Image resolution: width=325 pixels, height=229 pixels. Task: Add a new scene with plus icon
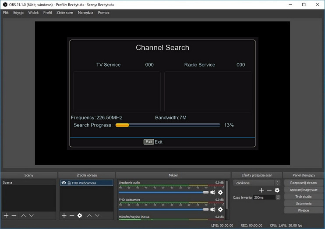[6, 215]
